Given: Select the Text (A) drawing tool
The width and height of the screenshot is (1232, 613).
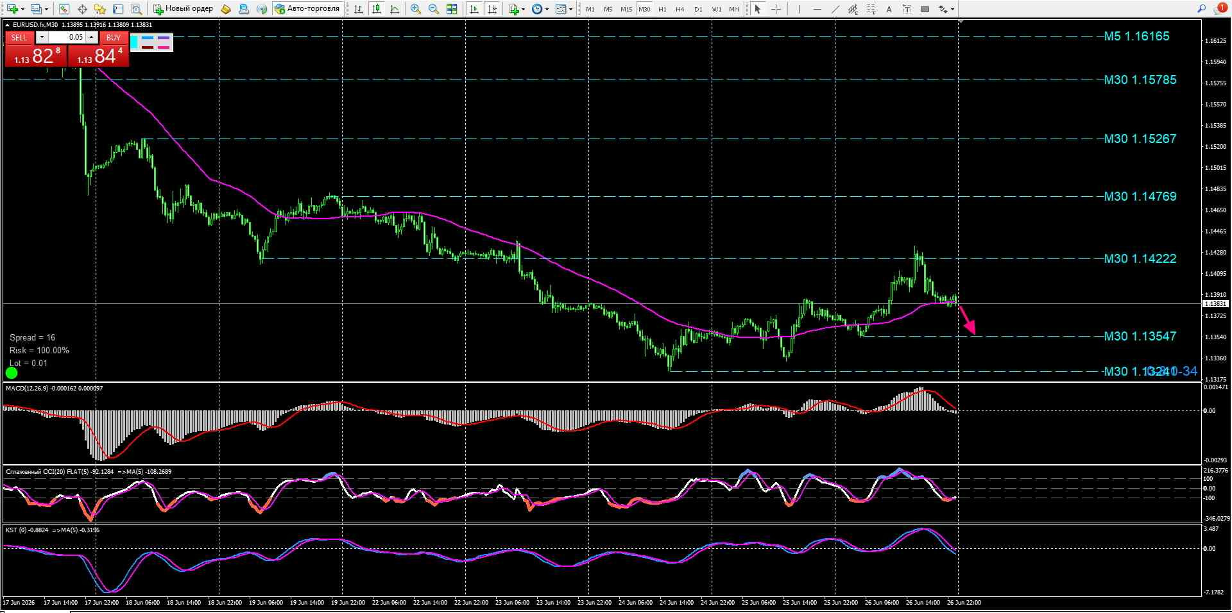Looking at the screenshot, I should [x=889, y=9].
